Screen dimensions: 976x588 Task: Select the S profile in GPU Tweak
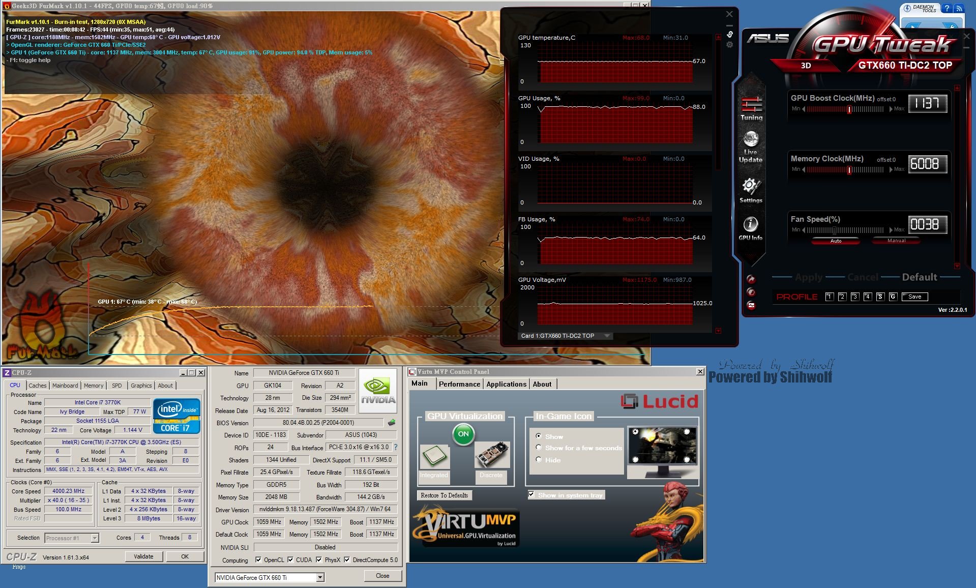pos(880,297)
